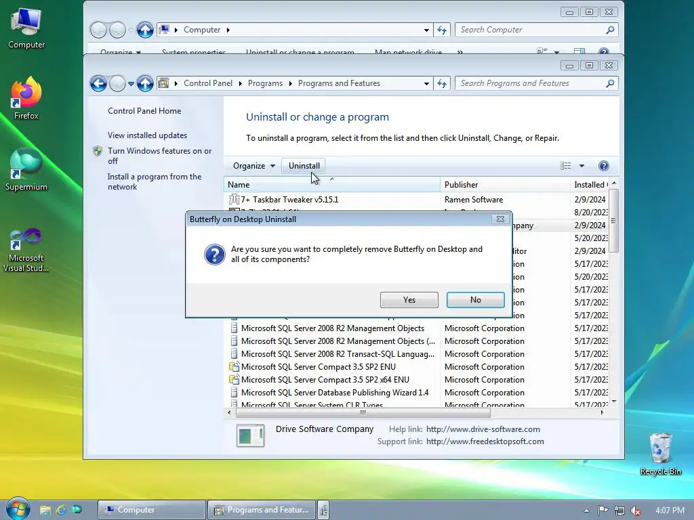Click search magnifier in Programs and Features
Image resolution: width=694 pixels, height=520 pixels.
point(610,83)
